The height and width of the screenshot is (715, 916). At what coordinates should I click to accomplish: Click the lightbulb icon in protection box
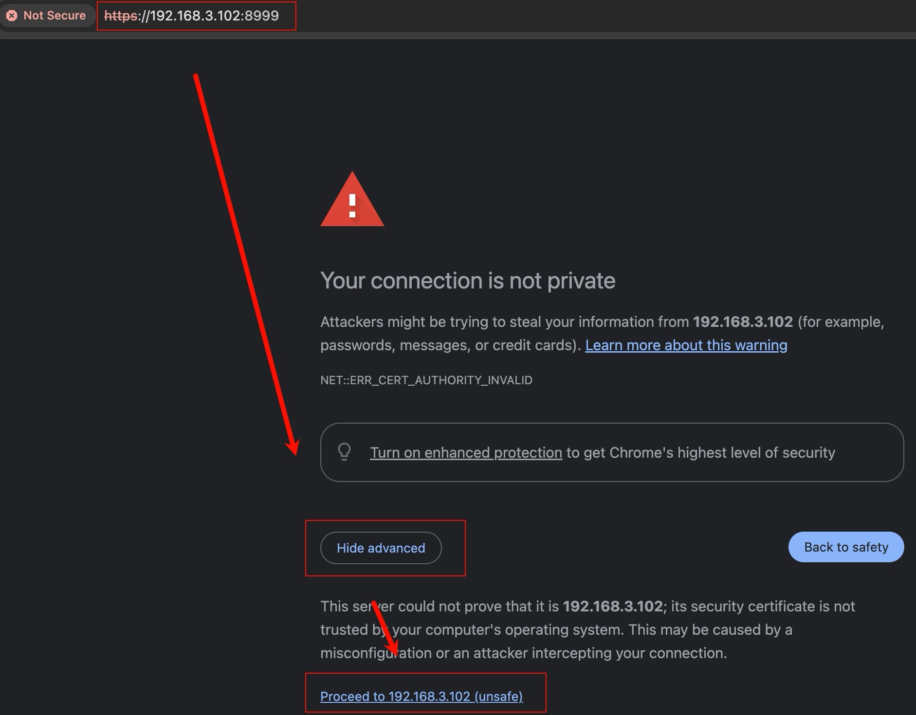pyautogui.click(x=344, y=451)
